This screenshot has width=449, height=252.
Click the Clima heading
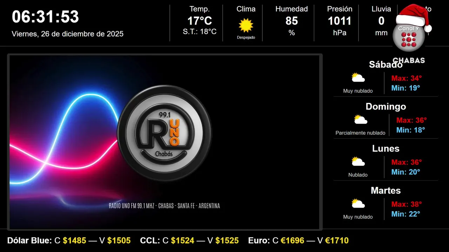point(246,9)
